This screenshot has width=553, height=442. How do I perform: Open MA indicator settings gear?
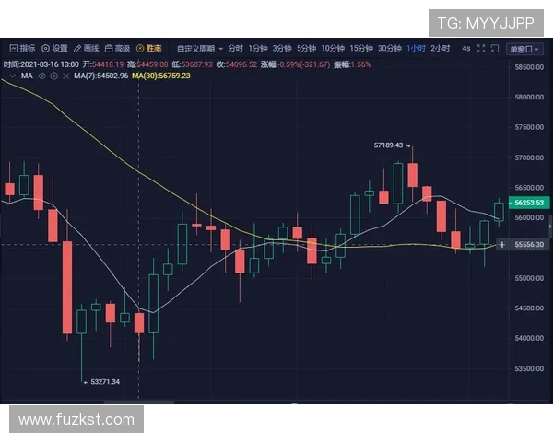click(x=53, y=76)
